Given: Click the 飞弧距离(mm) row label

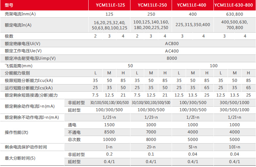Looking at the screenshot, I should [x=19, y=66].
